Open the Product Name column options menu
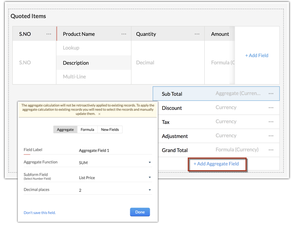291x228 pixels. [124, 34]
